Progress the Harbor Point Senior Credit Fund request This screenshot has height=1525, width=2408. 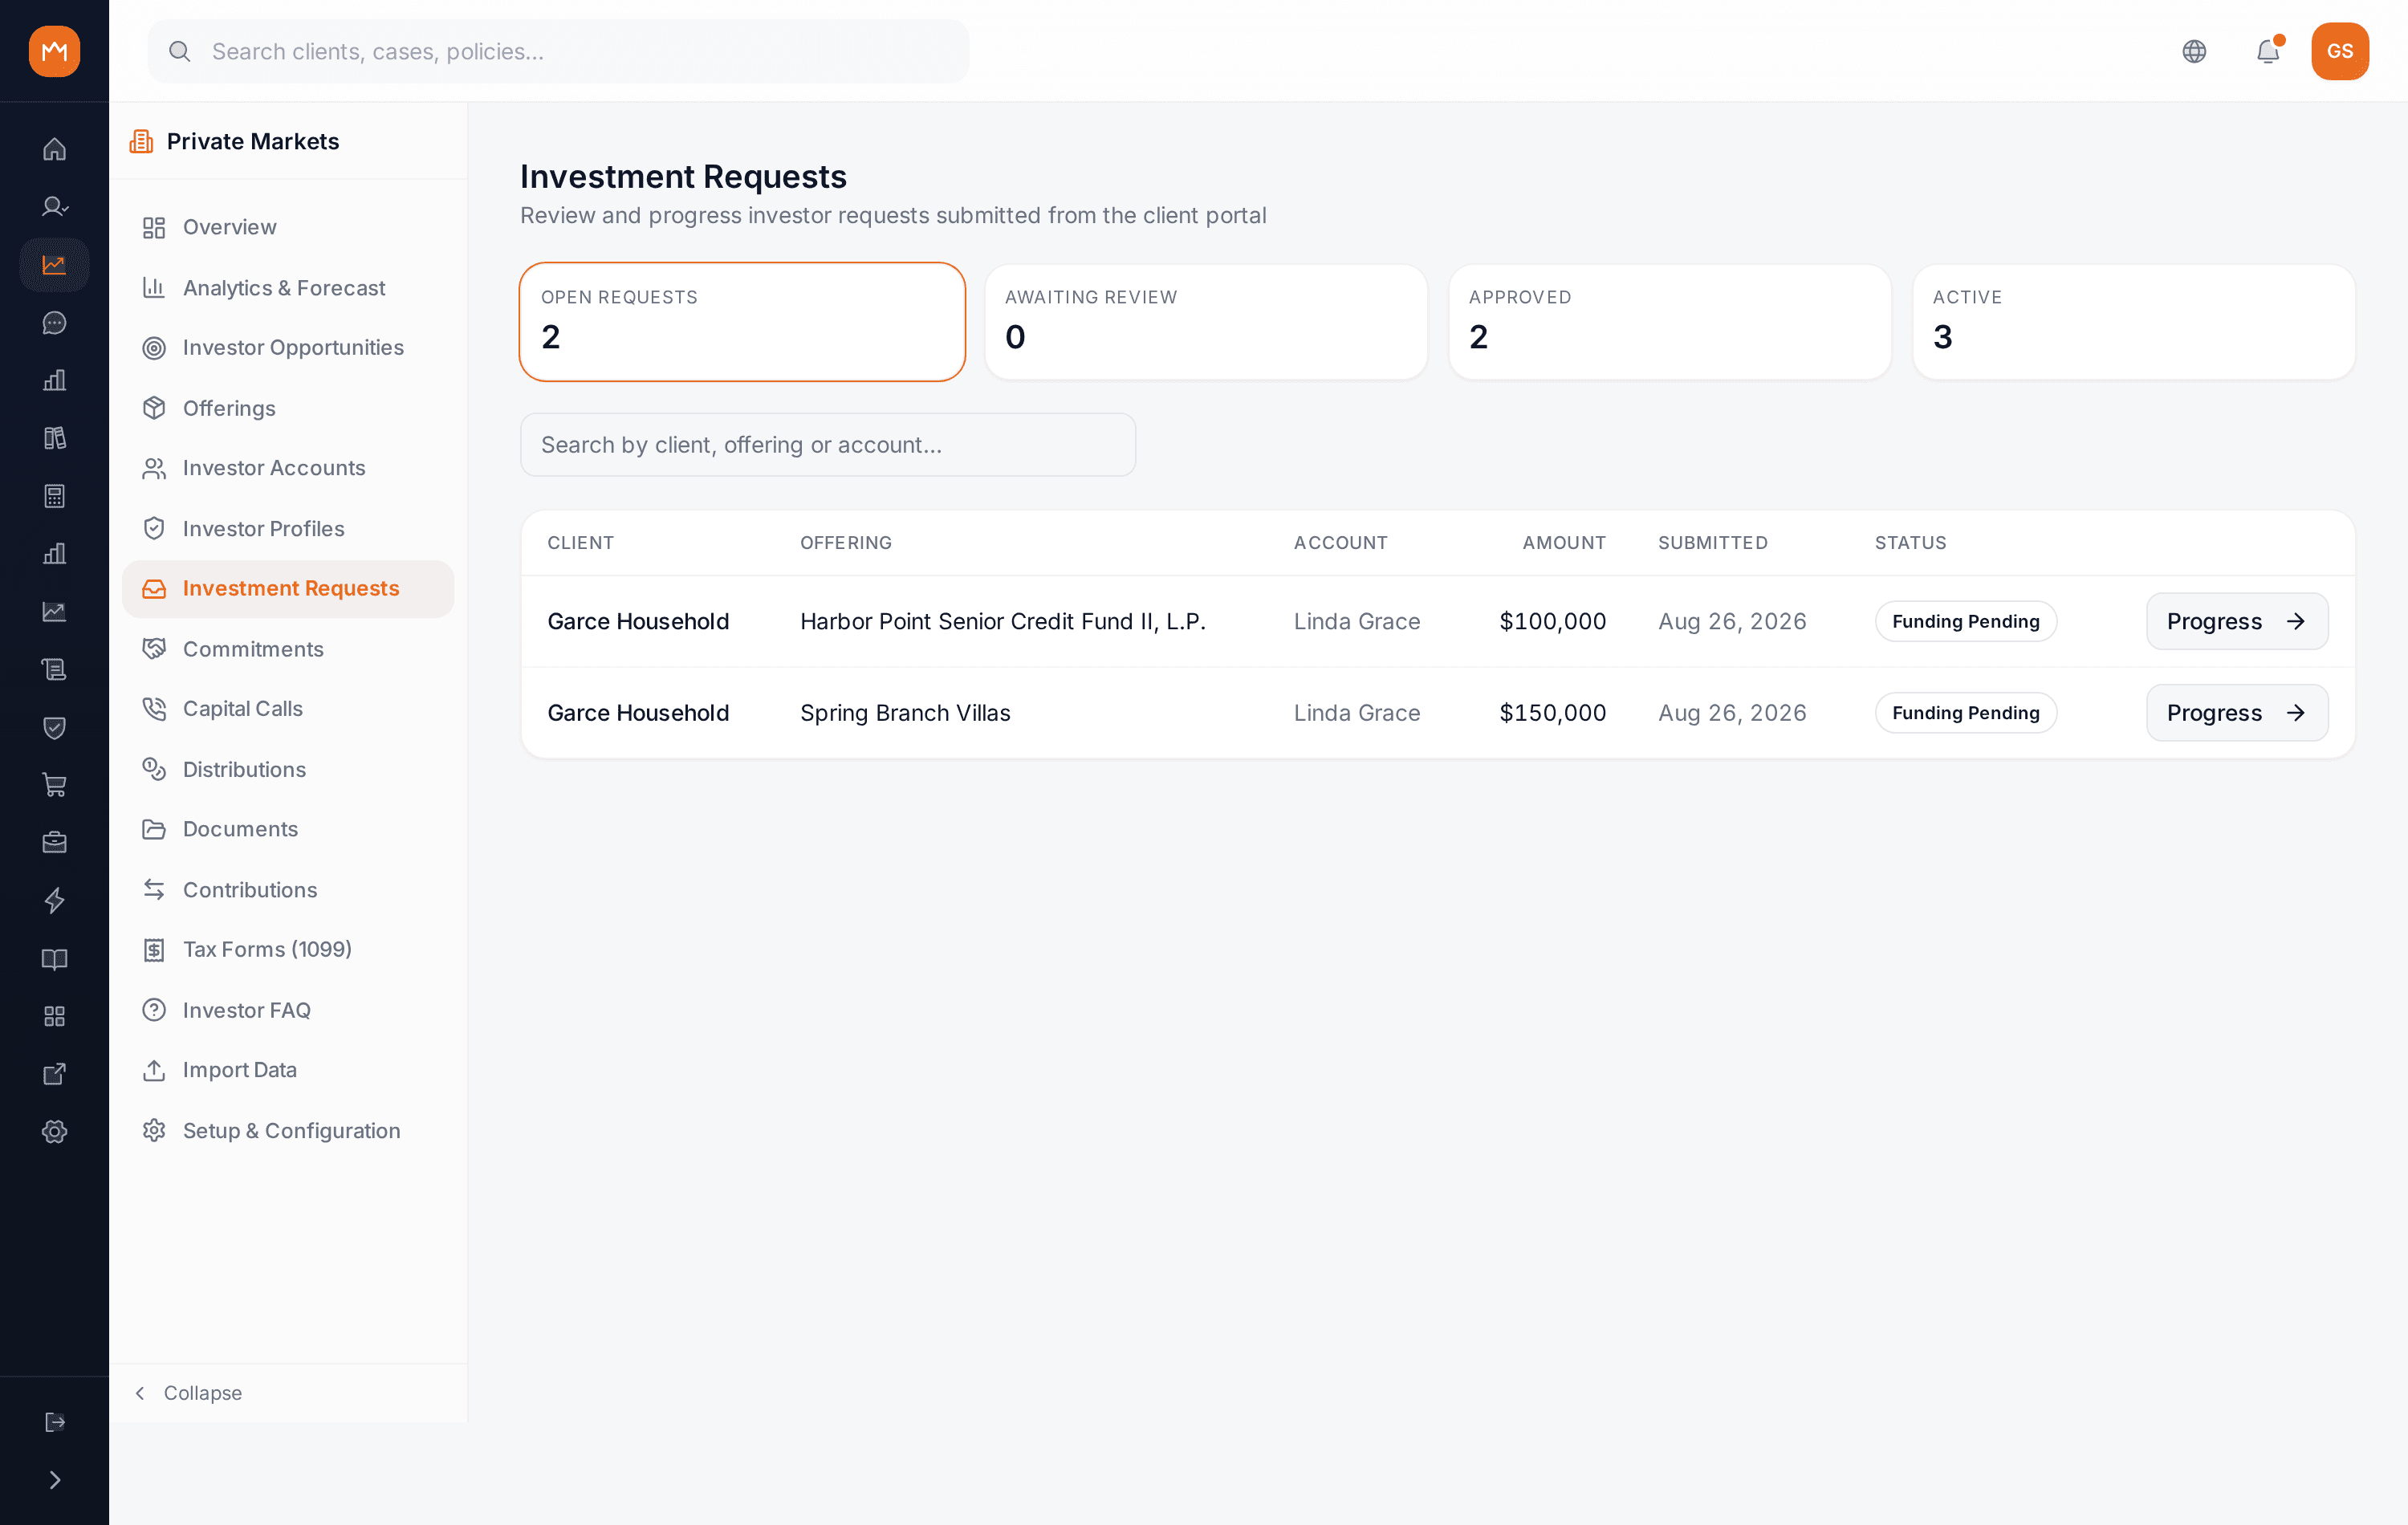click(x=2237, y=621)
